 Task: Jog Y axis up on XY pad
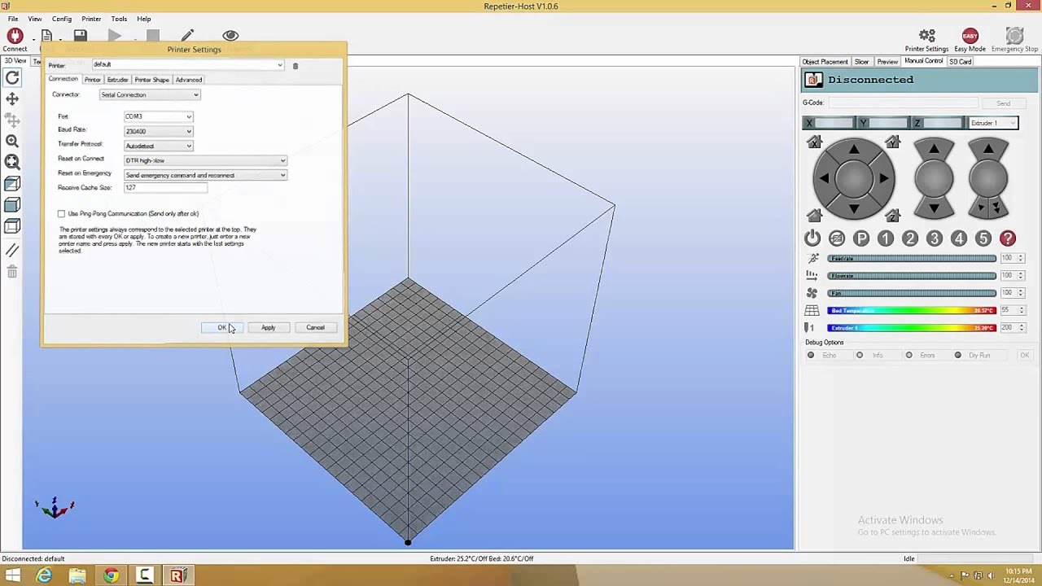pos(854,150)
